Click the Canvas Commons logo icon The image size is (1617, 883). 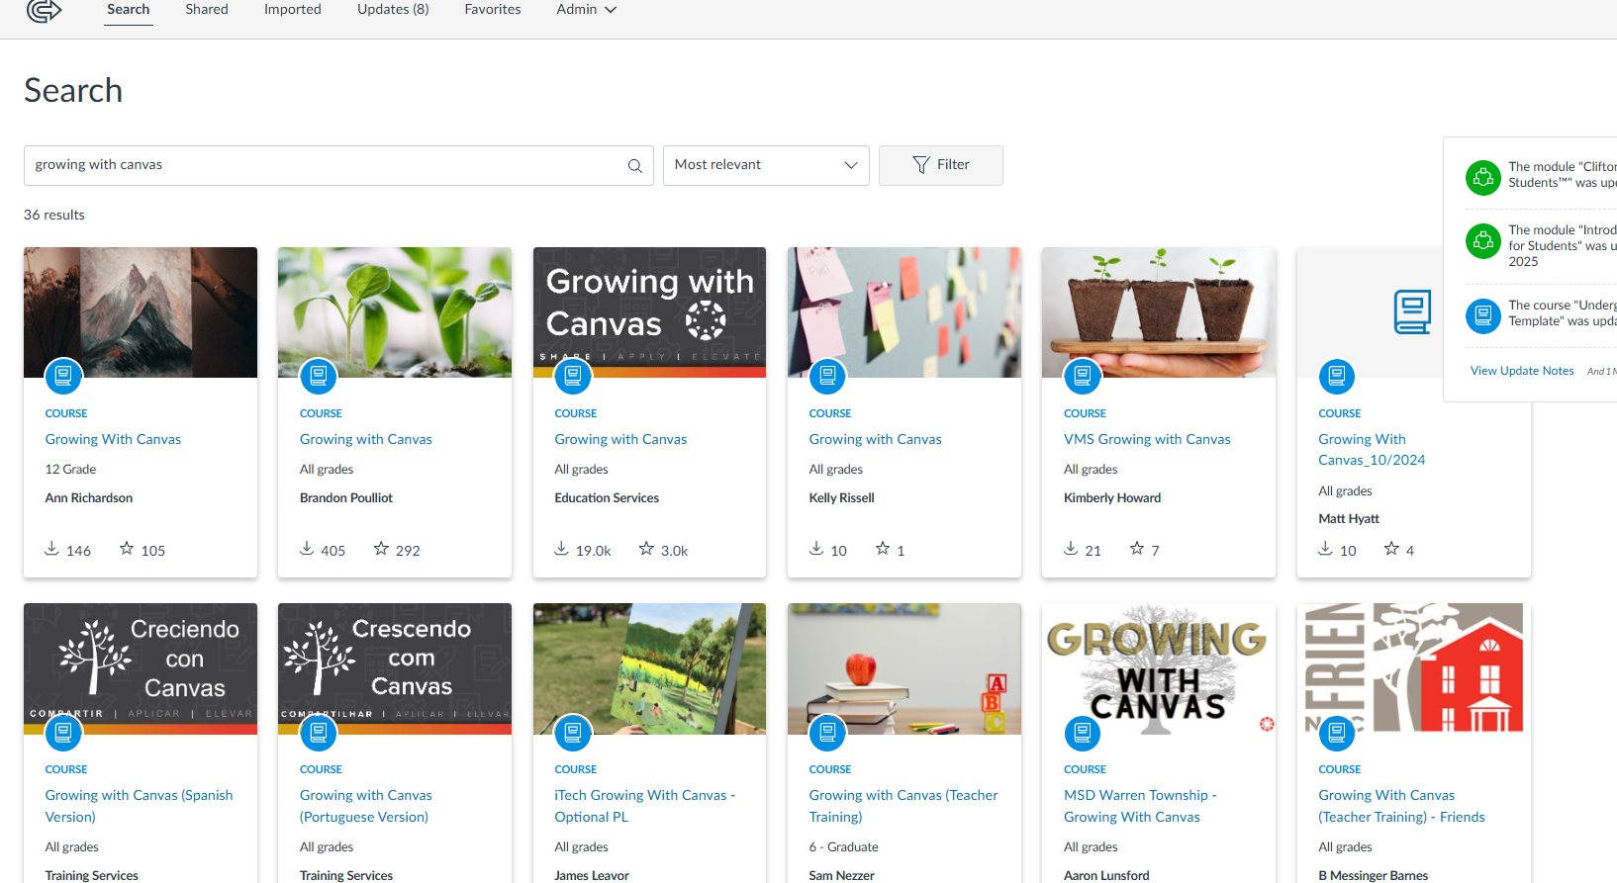pos(44,11)
